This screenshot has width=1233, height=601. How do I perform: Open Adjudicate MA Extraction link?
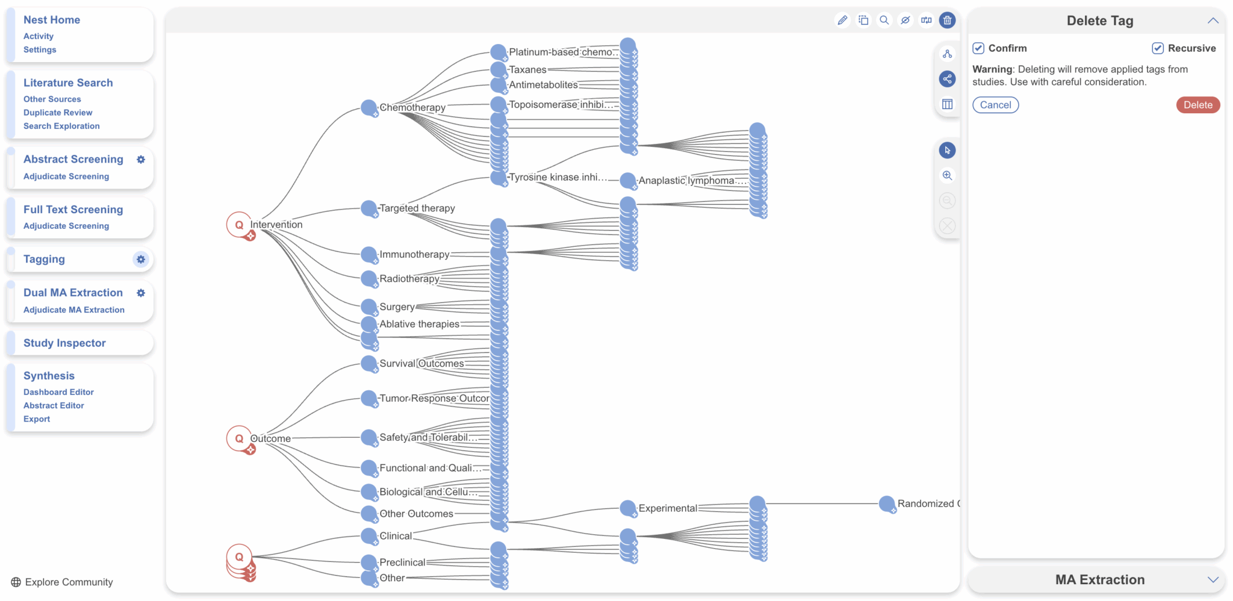coord(74,310)
